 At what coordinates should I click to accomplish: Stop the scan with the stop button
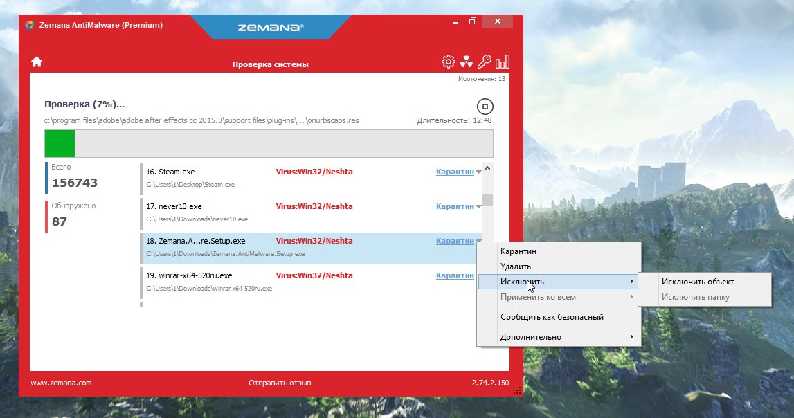pos(485,107)
